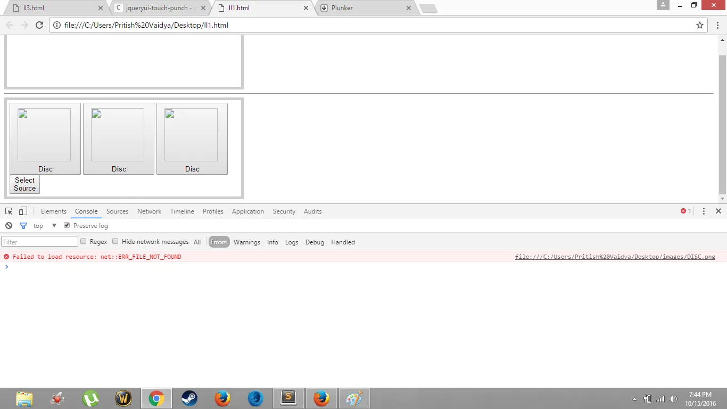The width and height of the screenshot is (727, 409).
Task: Switch to Sublime Text in the taskbar
Action: click(x=288, y=398)
